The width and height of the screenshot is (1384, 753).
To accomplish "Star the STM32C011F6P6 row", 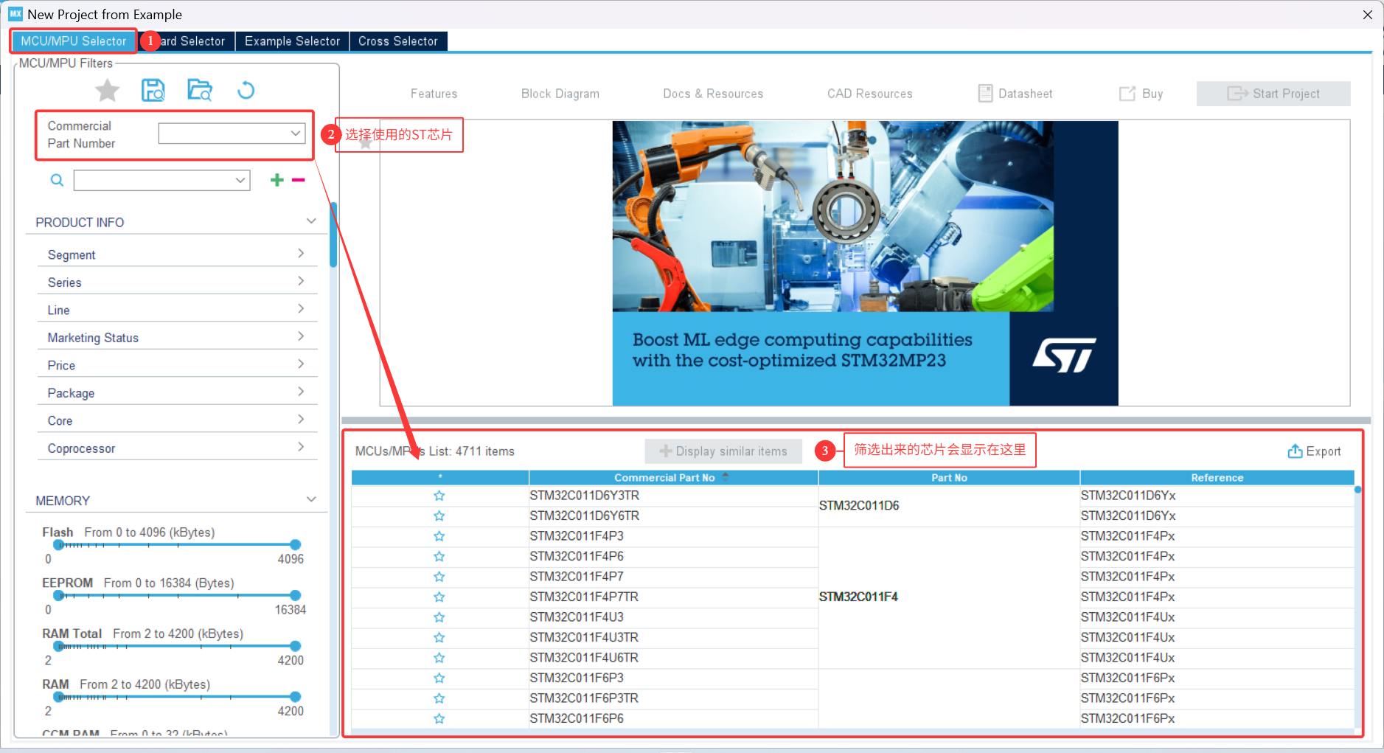I will (439, 718).
